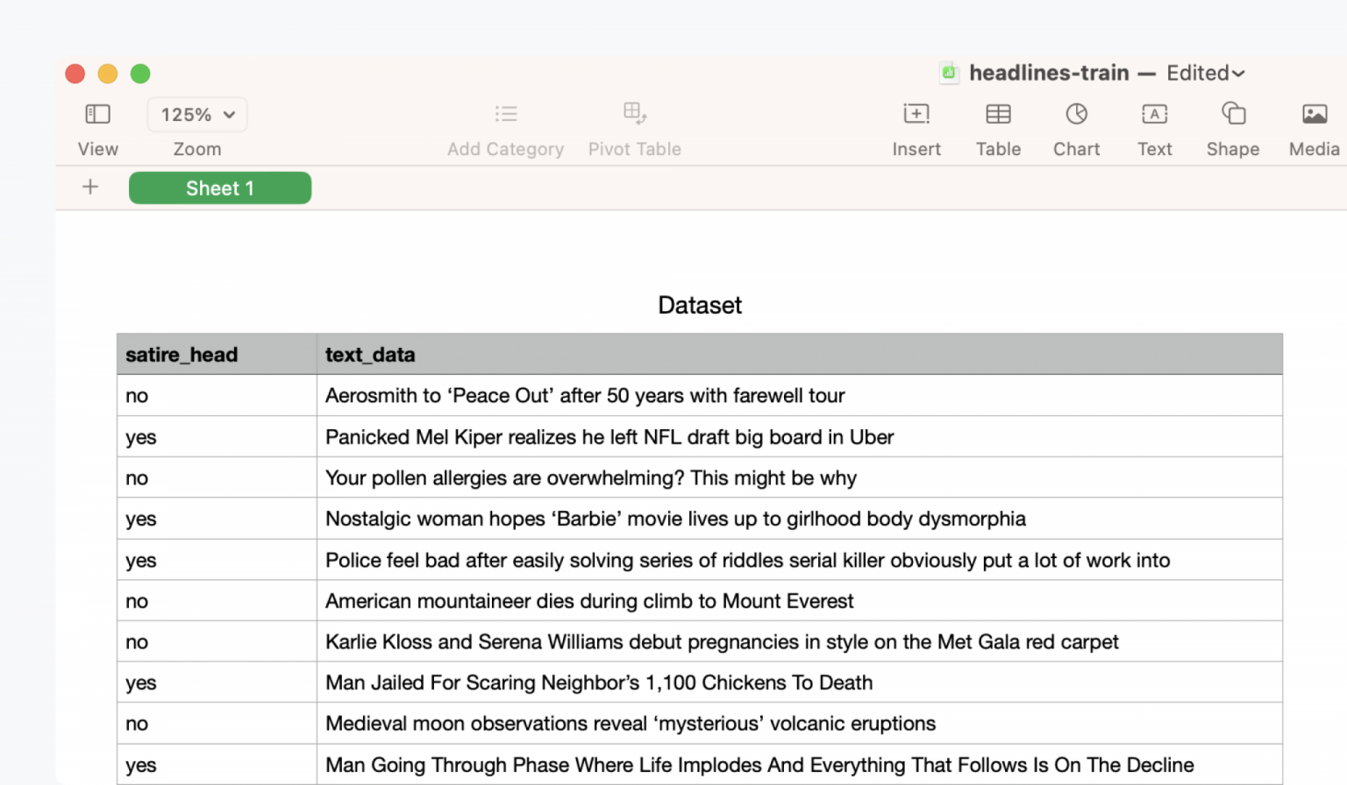Open the Shape picker icon
Screen dimensions: 1347x785
tap(1234, 113)
